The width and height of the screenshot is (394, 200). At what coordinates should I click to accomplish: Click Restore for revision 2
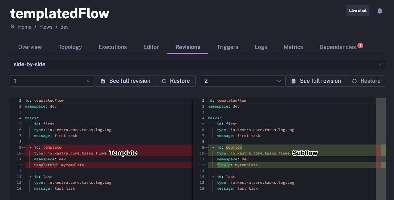point(366,81)
